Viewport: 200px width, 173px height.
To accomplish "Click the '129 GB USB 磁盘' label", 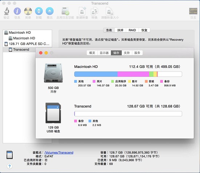I will click(53, 129).
